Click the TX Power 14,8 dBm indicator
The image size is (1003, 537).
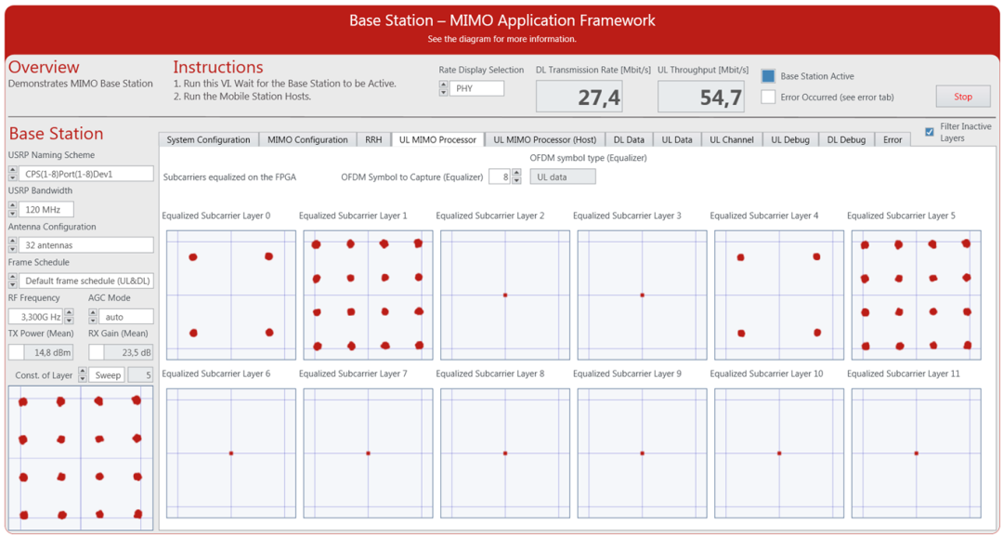41,352
